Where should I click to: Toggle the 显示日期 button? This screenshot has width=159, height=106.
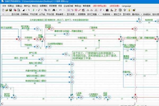click(x=15, y=14)
